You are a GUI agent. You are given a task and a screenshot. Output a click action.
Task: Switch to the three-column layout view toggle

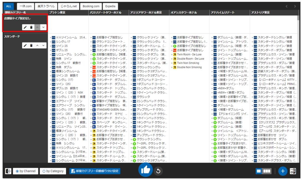[x=267, y=171]
